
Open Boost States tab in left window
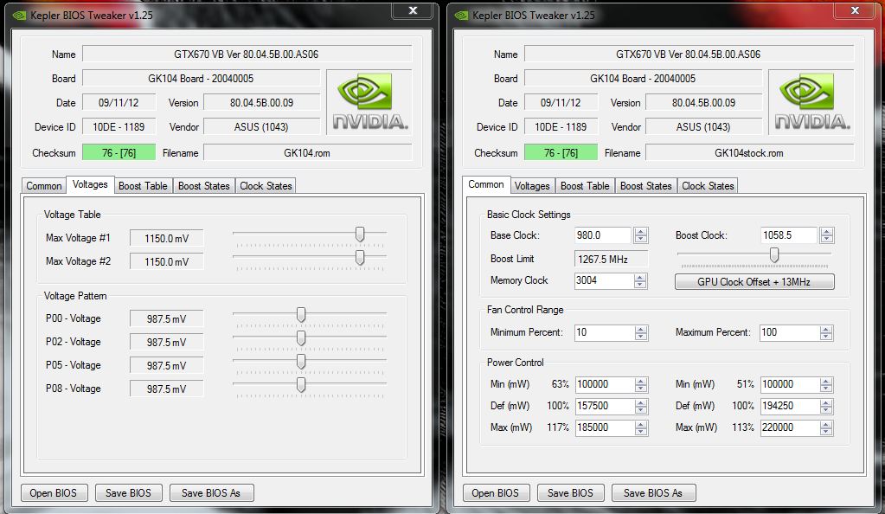tap(204, 186)
